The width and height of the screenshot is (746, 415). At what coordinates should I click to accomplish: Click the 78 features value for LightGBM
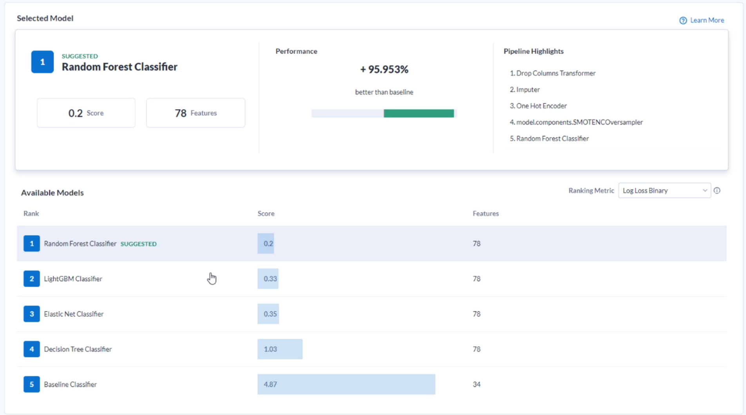click(476, 278)
